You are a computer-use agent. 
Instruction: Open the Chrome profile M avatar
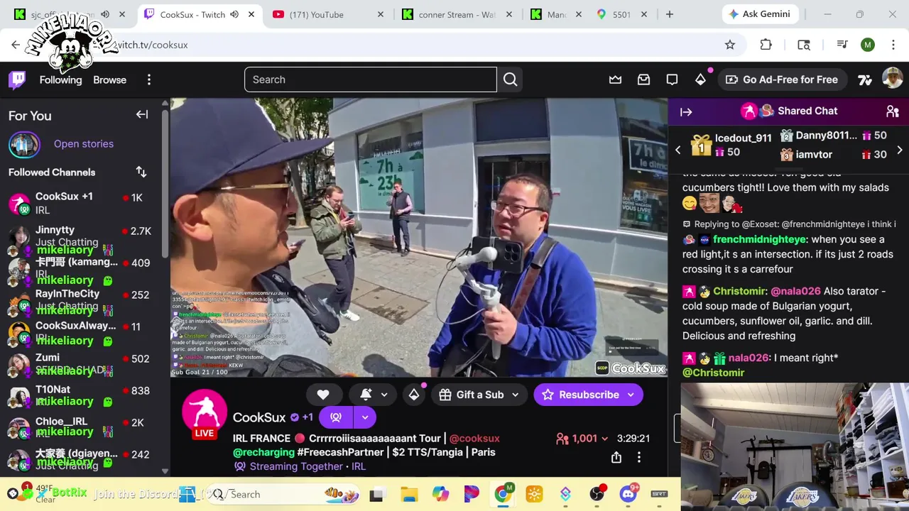click(x=868, y=45)
